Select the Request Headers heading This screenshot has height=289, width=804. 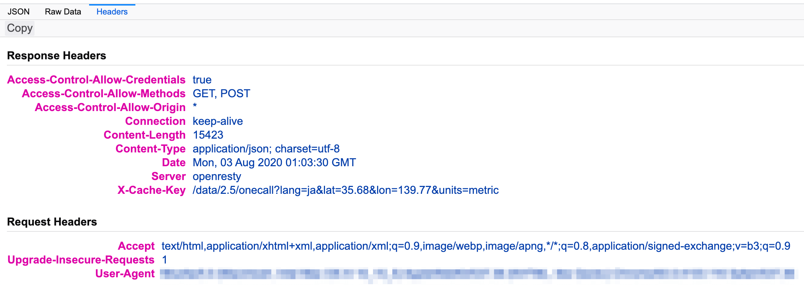coord(52,222)
